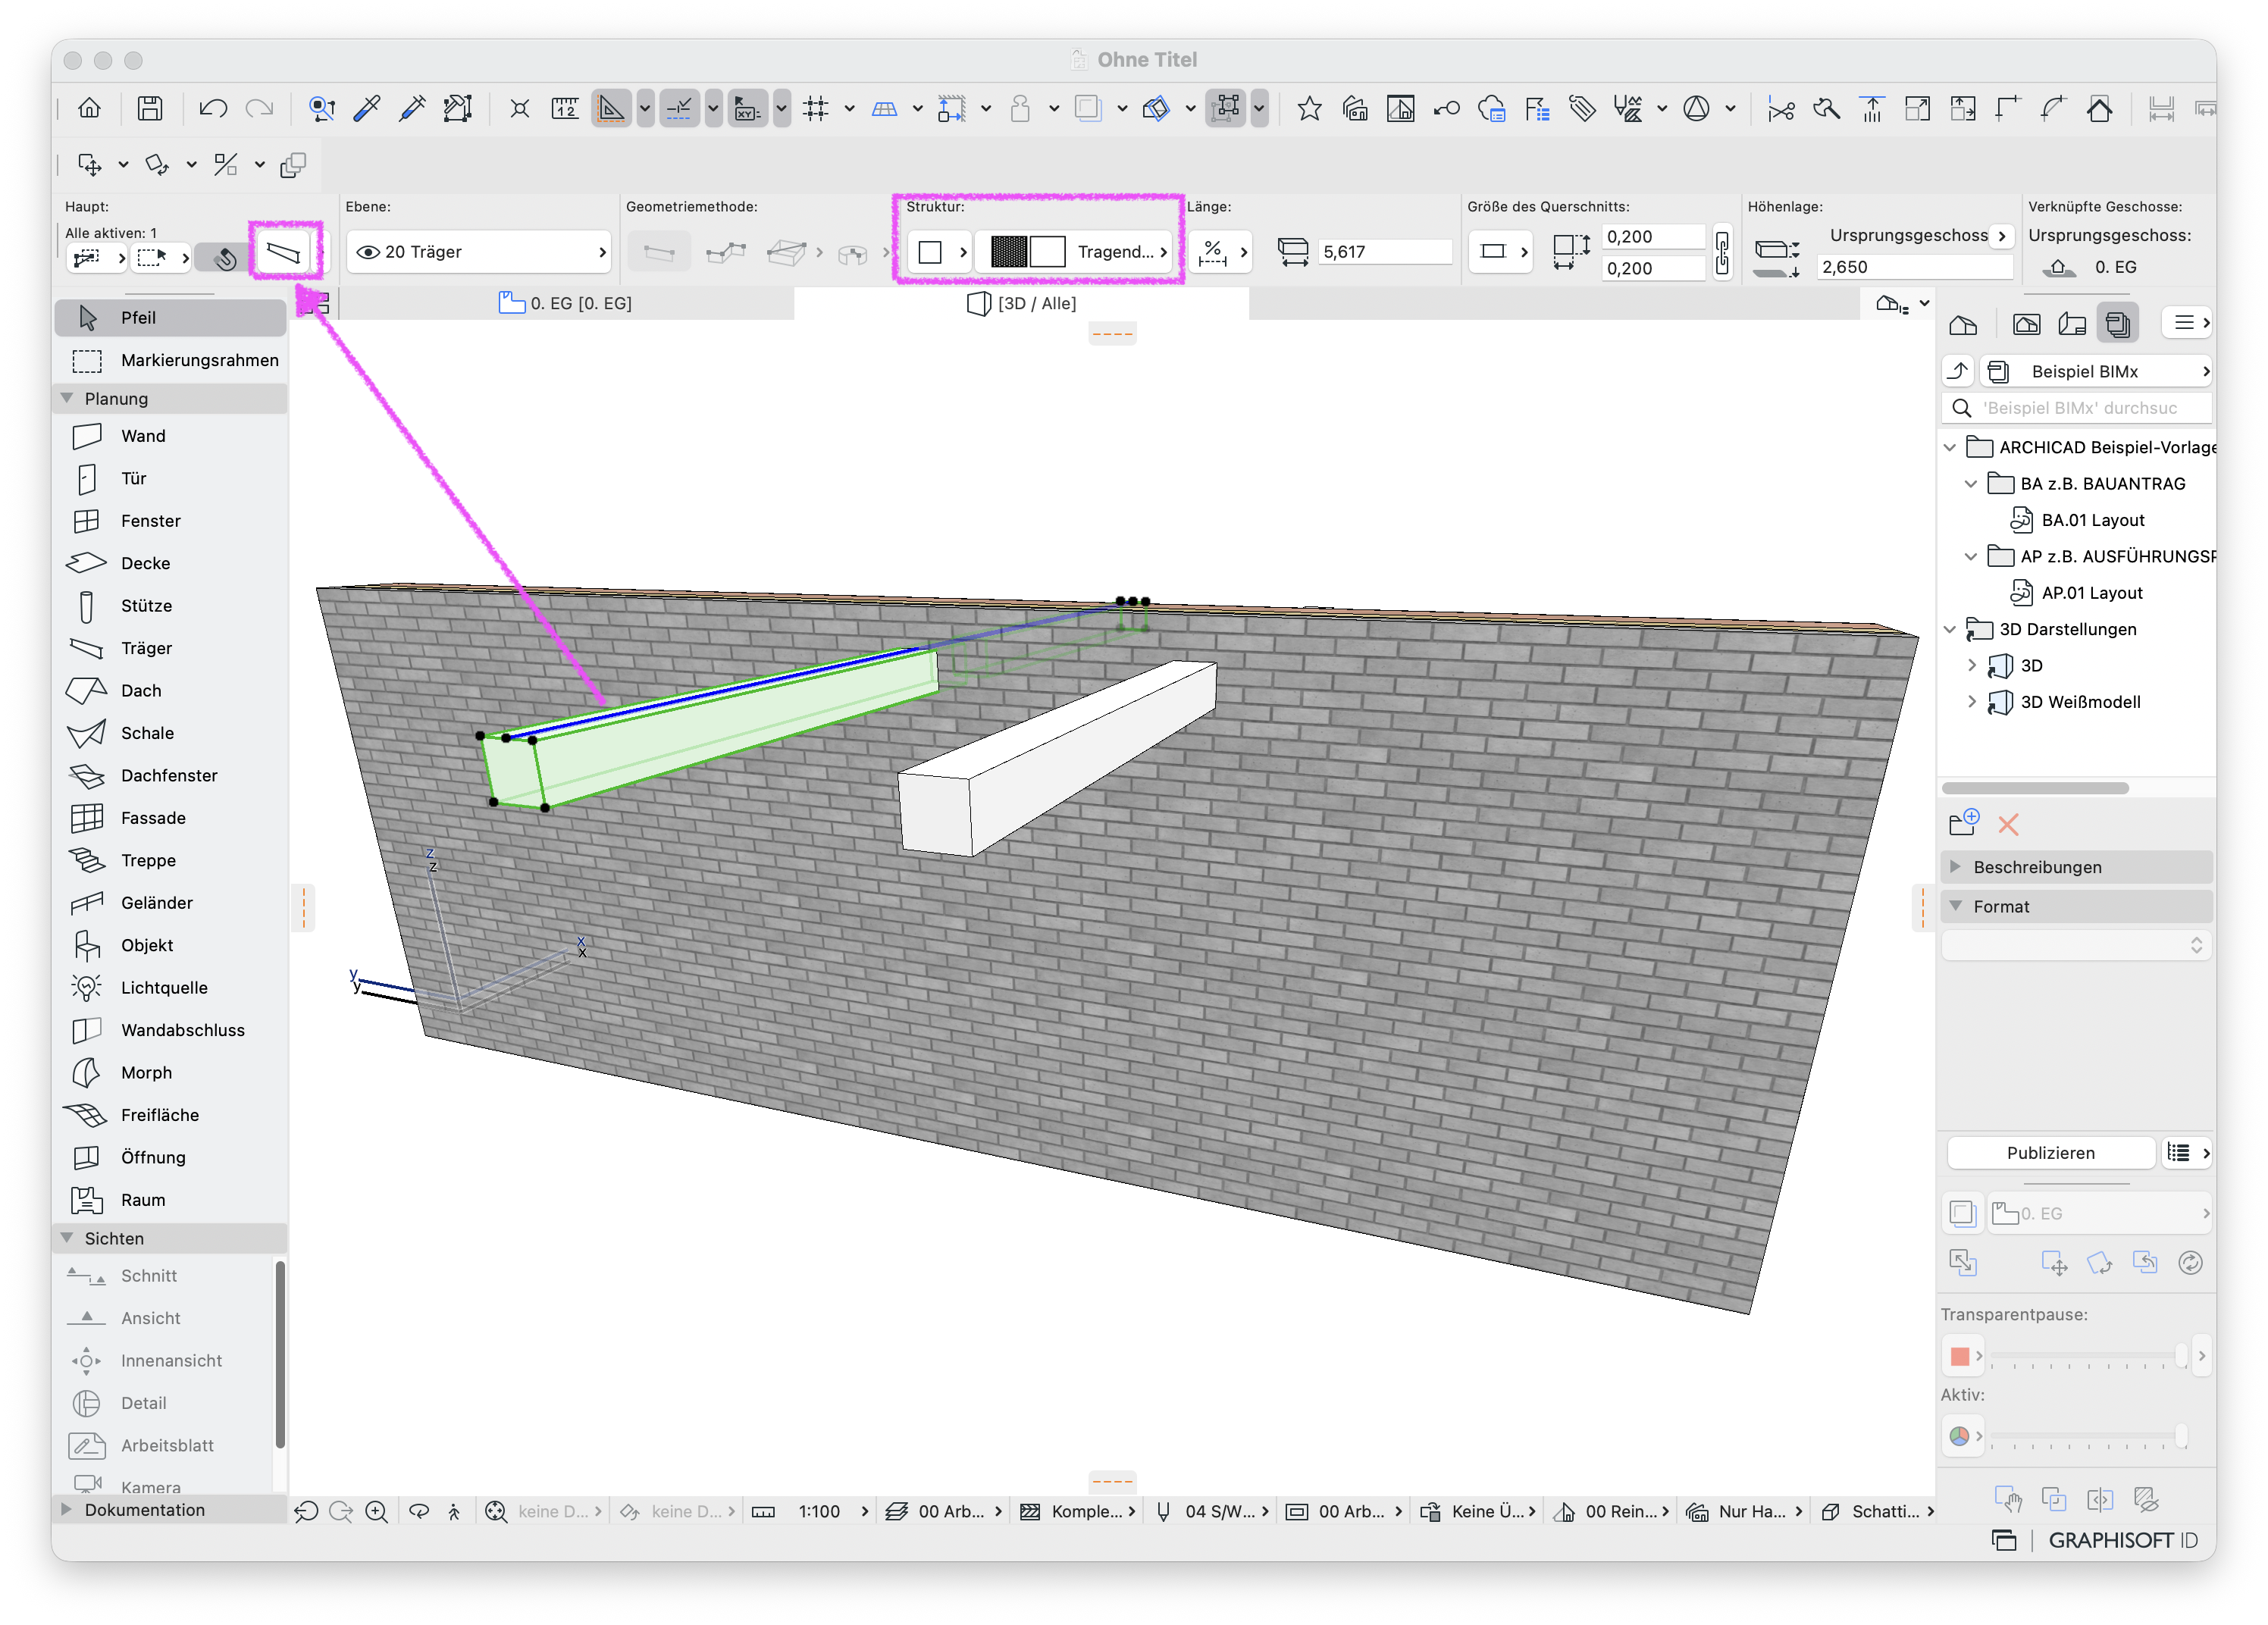Image resolution: width=2268 pixels, height=1625 pixels.
Task: Toggle the chain link for cross-section size
Action: click(x=1722, y=253)
